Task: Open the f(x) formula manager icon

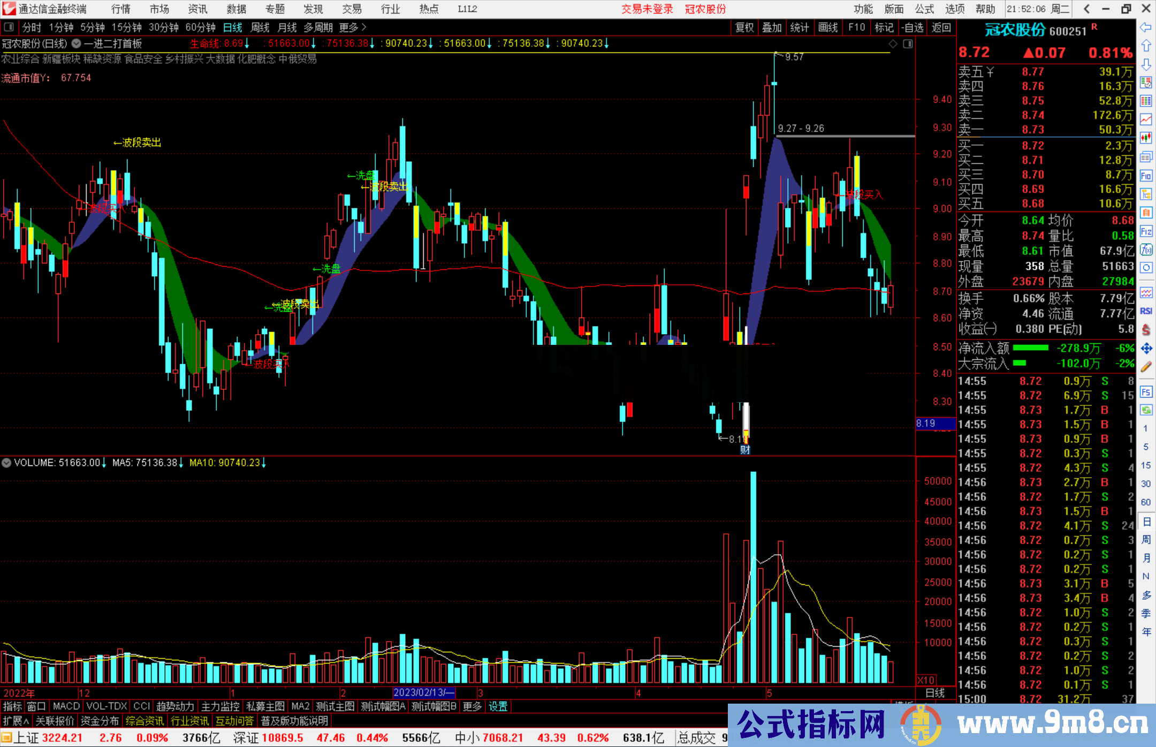Action: [x=1146, y=250]
